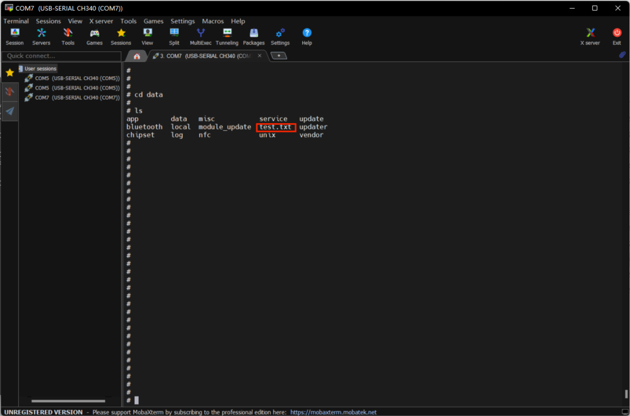
Task: Click the Sessions star icon in the toolbar
Action: tap(121, 37)
